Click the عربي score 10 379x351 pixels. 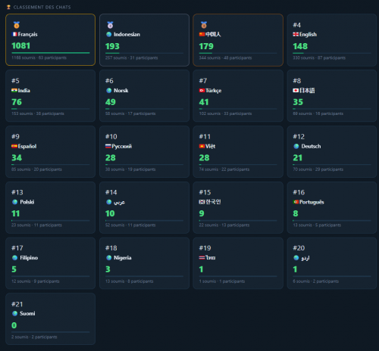tap(110, 213)
